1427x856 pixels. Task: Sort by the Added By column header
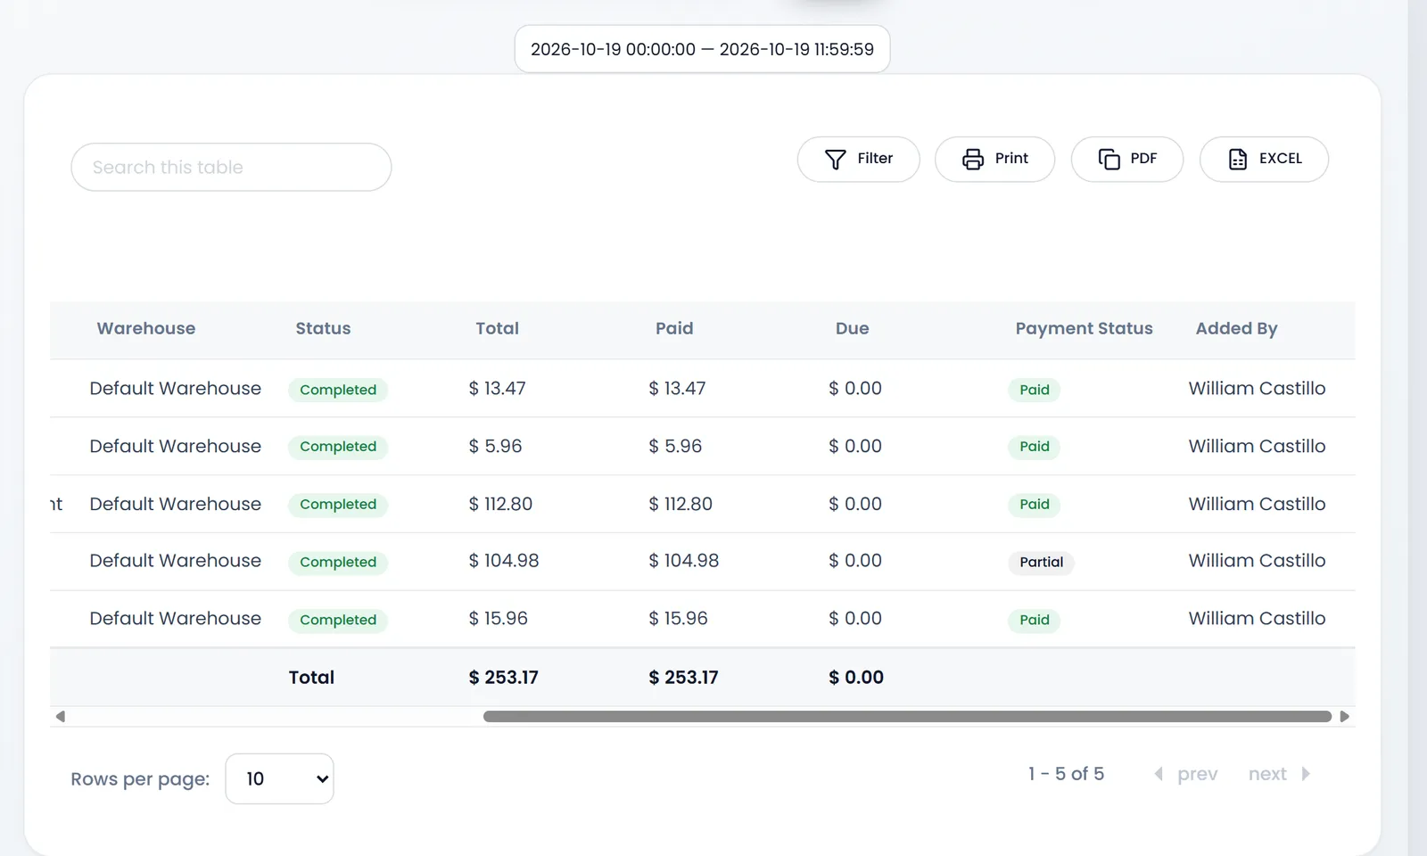(x=1236, y=328)
